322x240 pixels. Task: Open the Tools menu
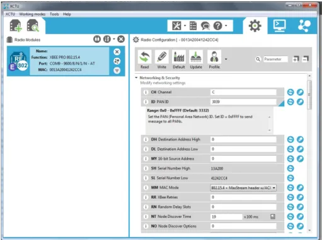(x=54, y=14)
